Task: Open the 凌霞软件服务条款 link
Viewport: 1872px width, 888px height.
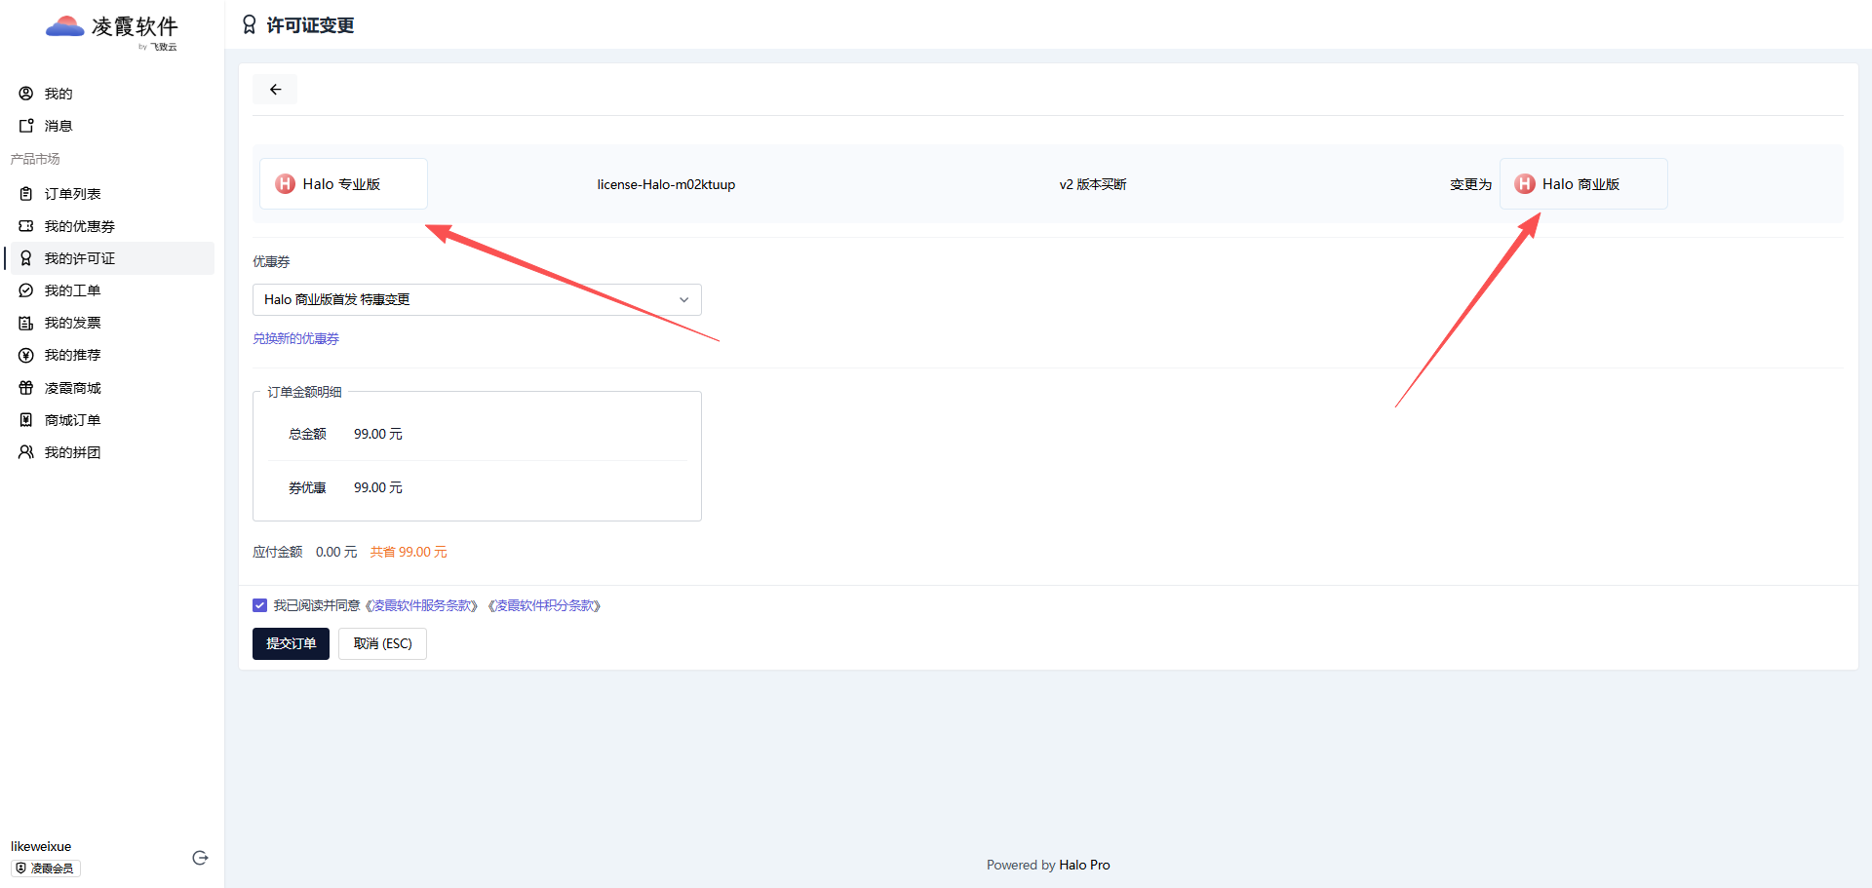Action: coord(421,605)
